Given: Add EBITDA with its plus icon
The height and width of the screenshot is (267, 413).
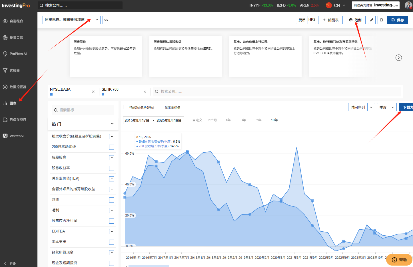Looking at the screenshot, I should click(x=112, y=232).
